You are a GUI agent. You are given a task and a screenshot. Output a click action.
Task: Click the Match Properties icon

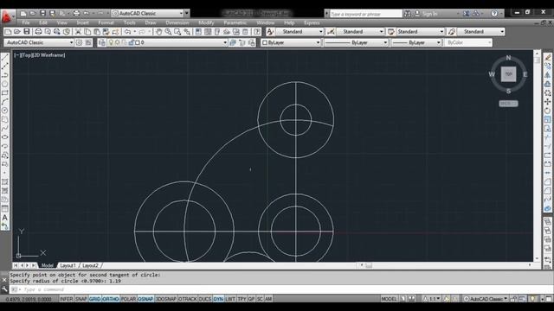point(115,32)
